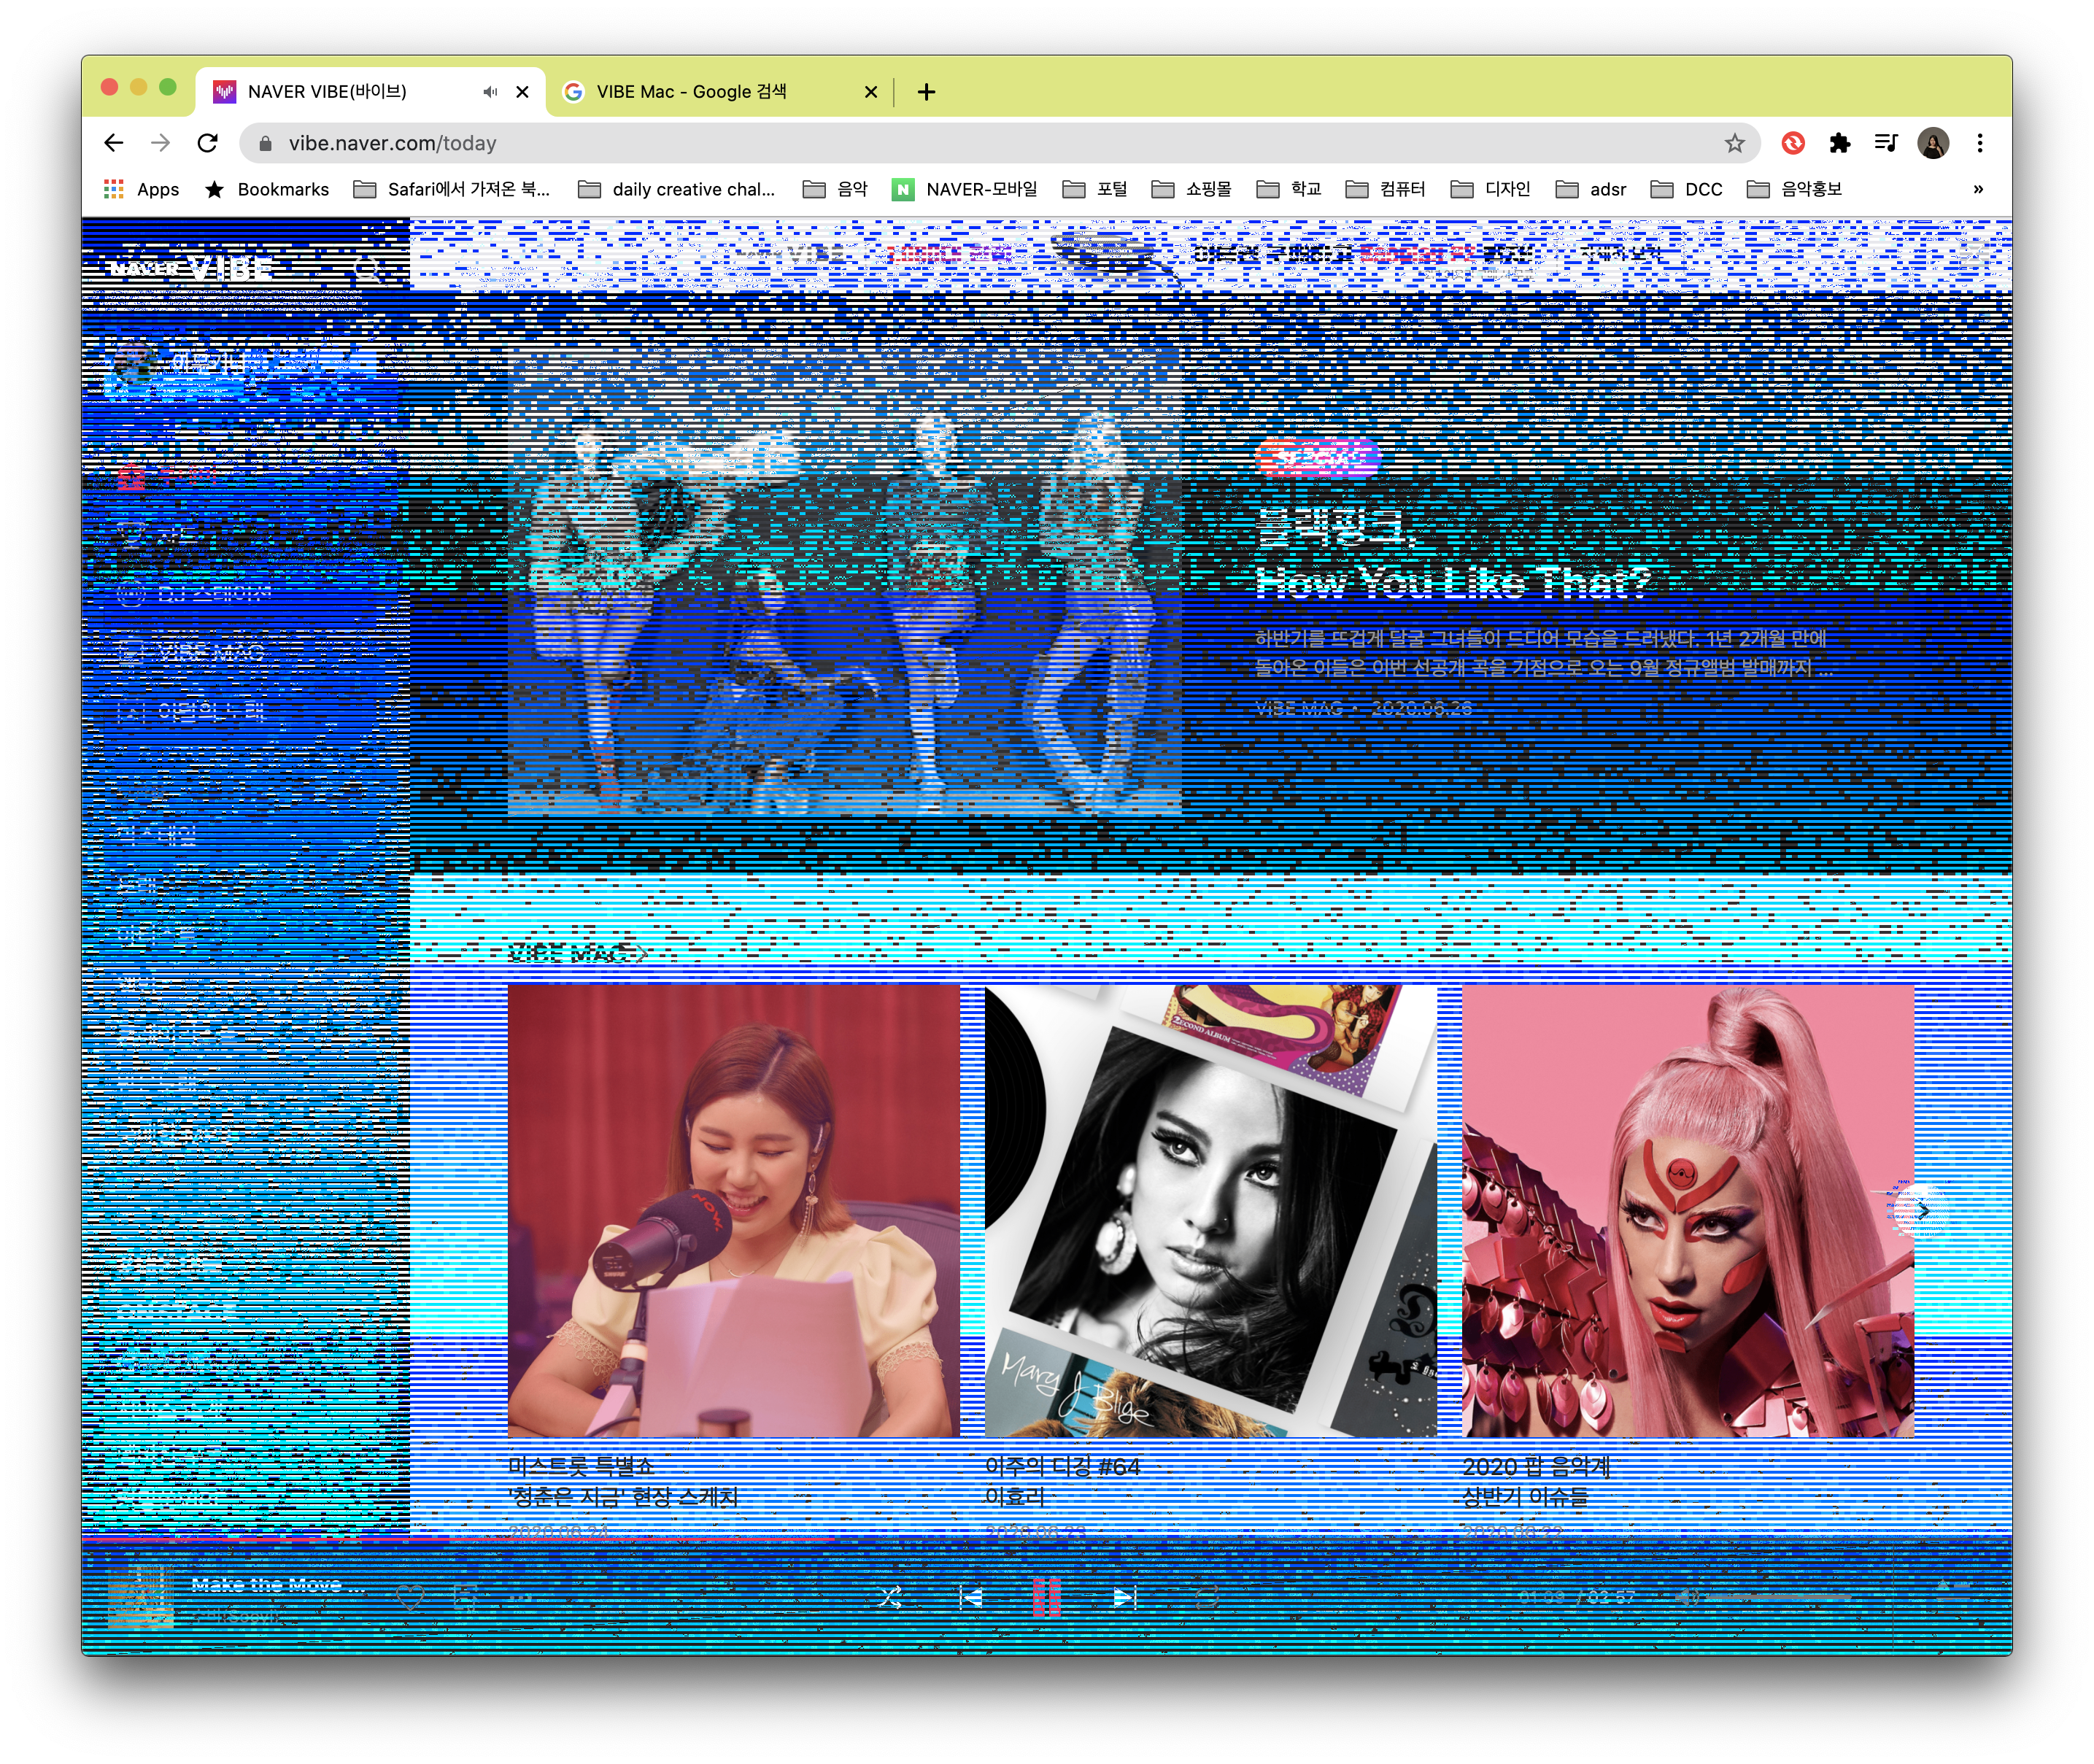Pause playback in the player bar
Screen dimensions: 2094x1764
(x=1047, y=1597)
